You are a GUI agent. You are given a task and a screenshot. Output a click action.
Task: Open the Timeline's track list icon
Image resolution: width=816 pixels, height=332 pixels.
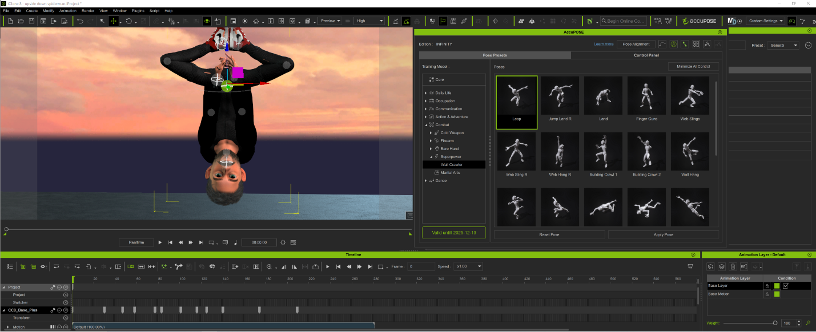[x=10, y=266]
